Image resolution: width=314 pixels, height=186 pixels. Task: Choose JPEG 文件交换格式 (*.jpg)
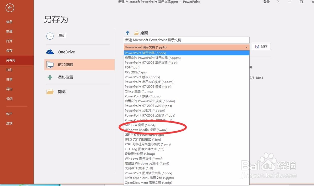point(187,139)
